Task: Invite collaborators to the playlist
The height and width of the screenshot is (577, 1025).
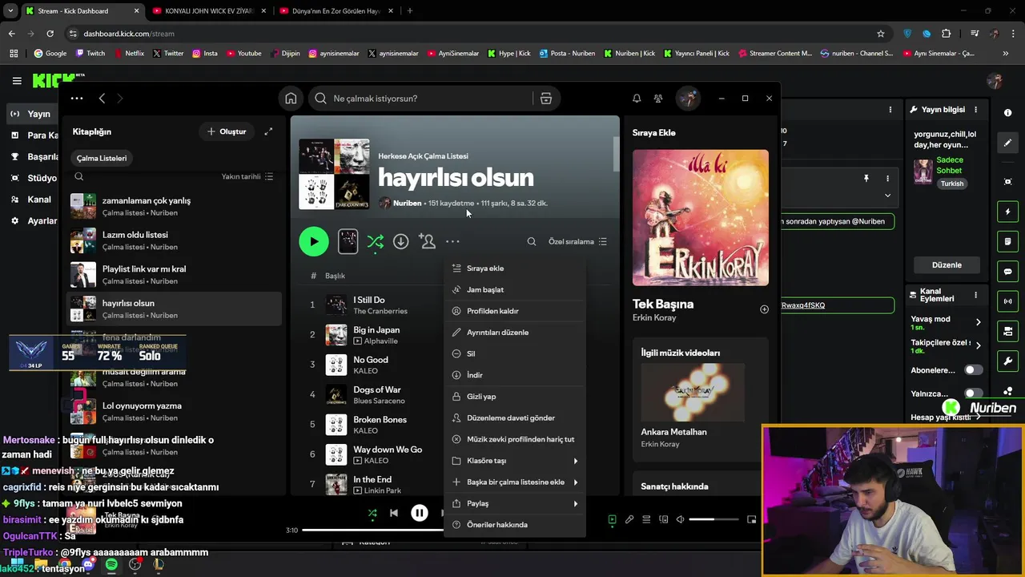Action: [x=427, y=241]
